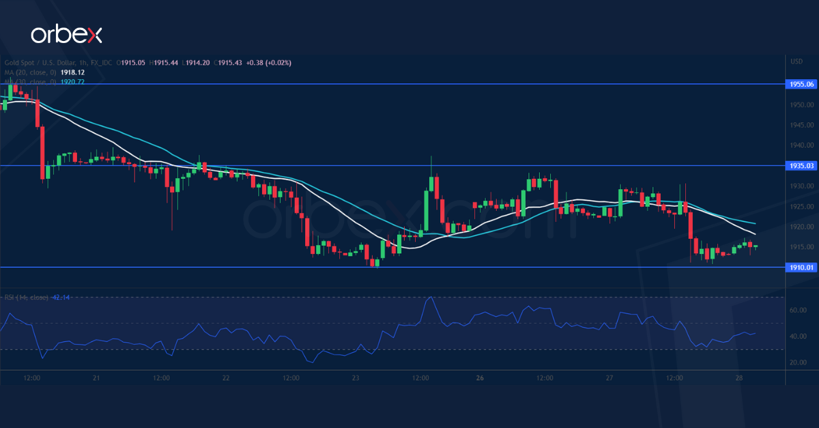Click the 1955.06 price level label
Image resolution: width=819 pixels, height=428 pixels.
801,85
